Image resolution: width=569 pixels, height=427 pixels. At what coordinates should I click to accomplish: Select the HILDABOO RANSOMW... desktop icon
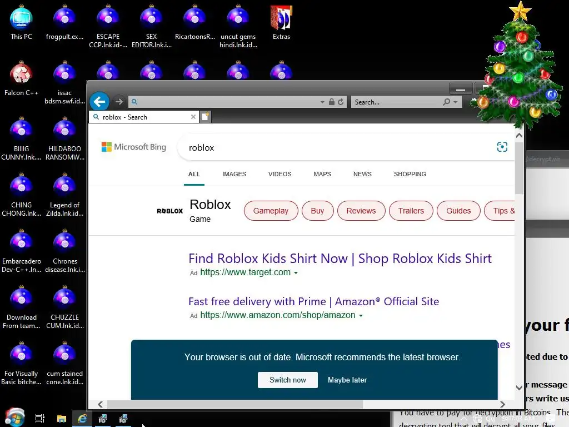click(x=64, y=139)
